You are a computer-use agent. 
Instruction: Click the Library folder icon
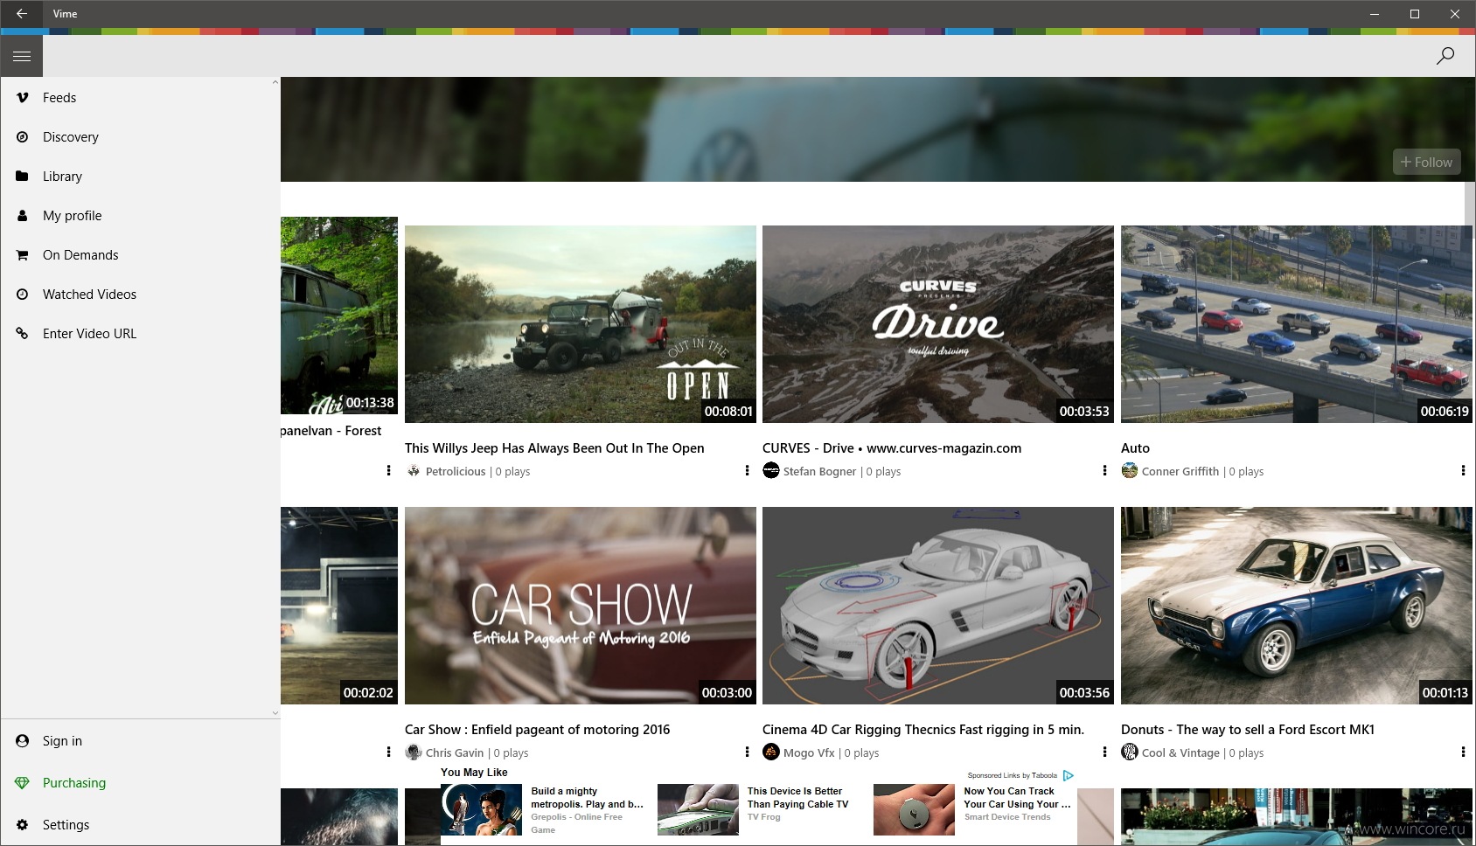click(23, 177)
